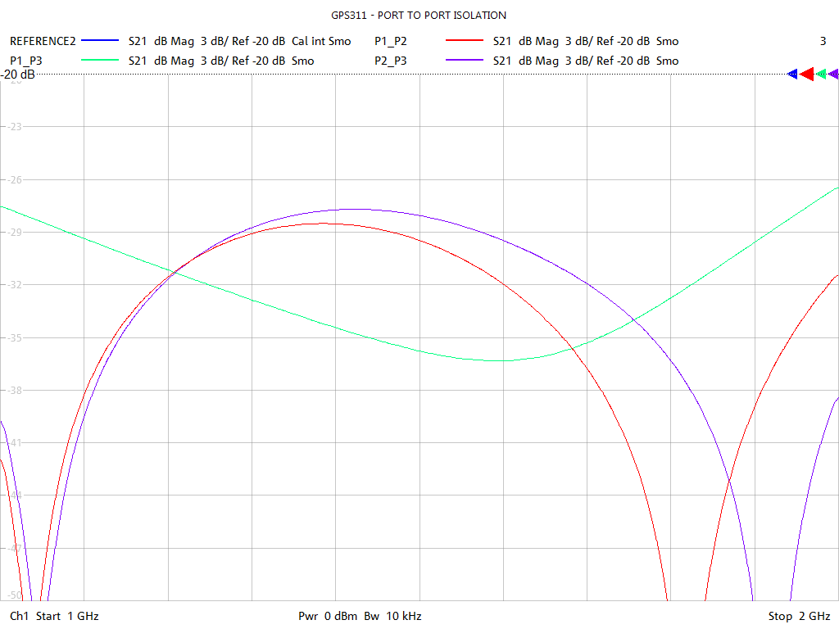
Task: Click the Pwr 0 dBm Bw 10 kHz status text
Action: (x=360, y=616)
